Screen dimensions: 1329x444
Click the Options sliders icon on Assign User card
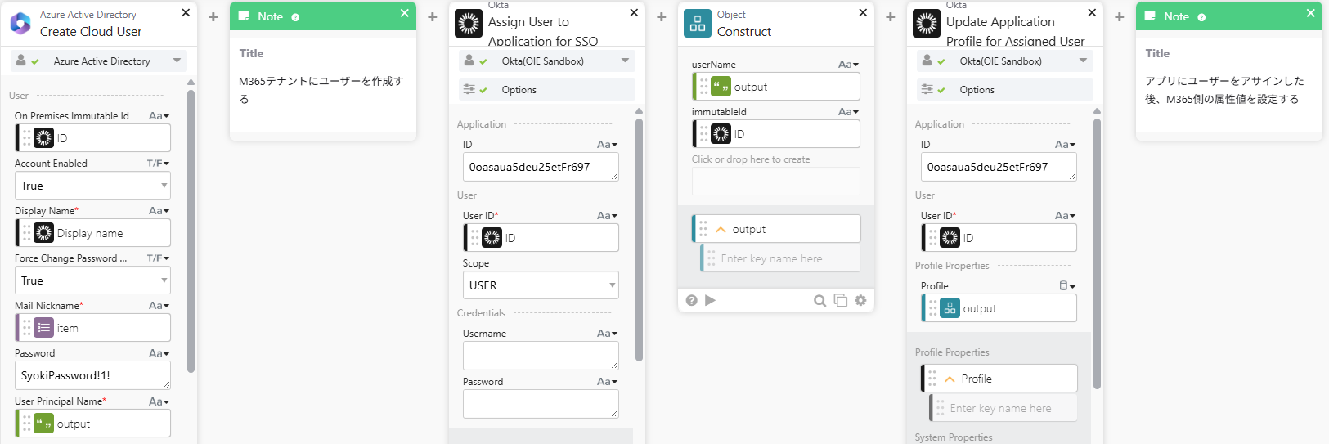coord(469,89)
